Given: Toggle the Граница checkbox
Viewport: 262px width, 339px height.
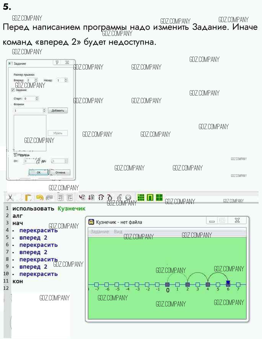Looking at the screenshot, I should [16, 155].
